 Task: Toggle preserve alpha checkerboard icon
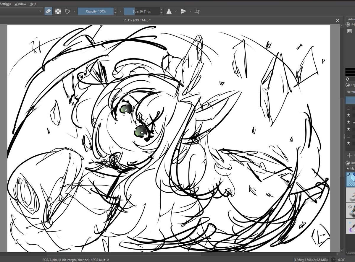point(58,11)
